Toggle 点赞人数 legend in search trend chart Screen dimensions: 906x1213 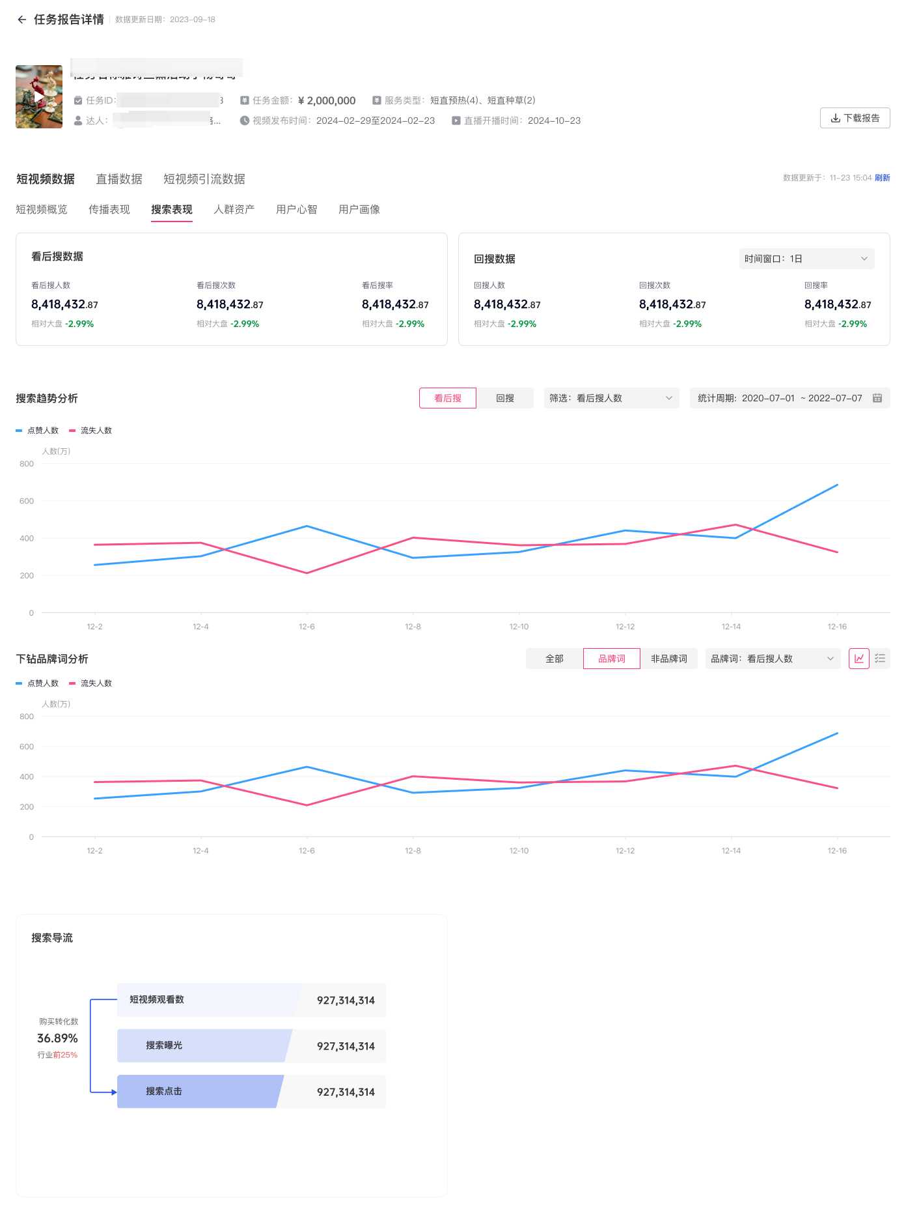[38, 431]
